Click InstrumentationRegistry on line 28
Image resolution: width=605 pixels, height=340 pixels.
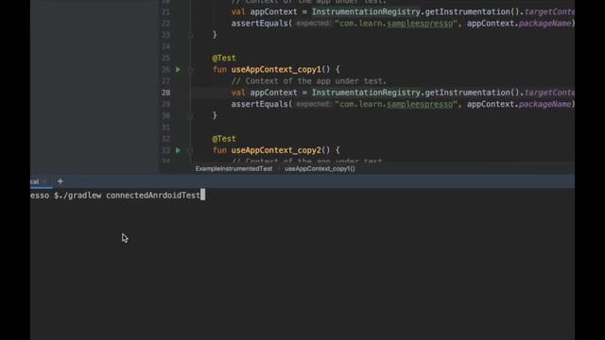366,93
